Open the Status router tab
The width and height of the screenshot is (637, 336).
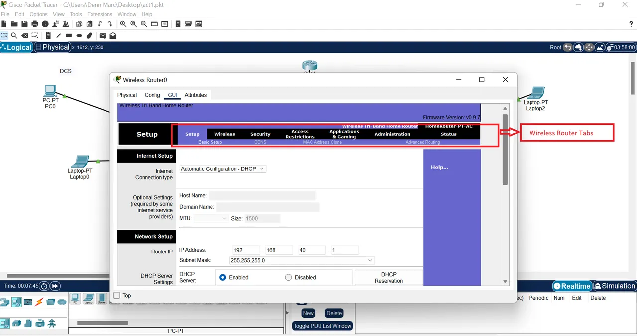coord(448,134)
